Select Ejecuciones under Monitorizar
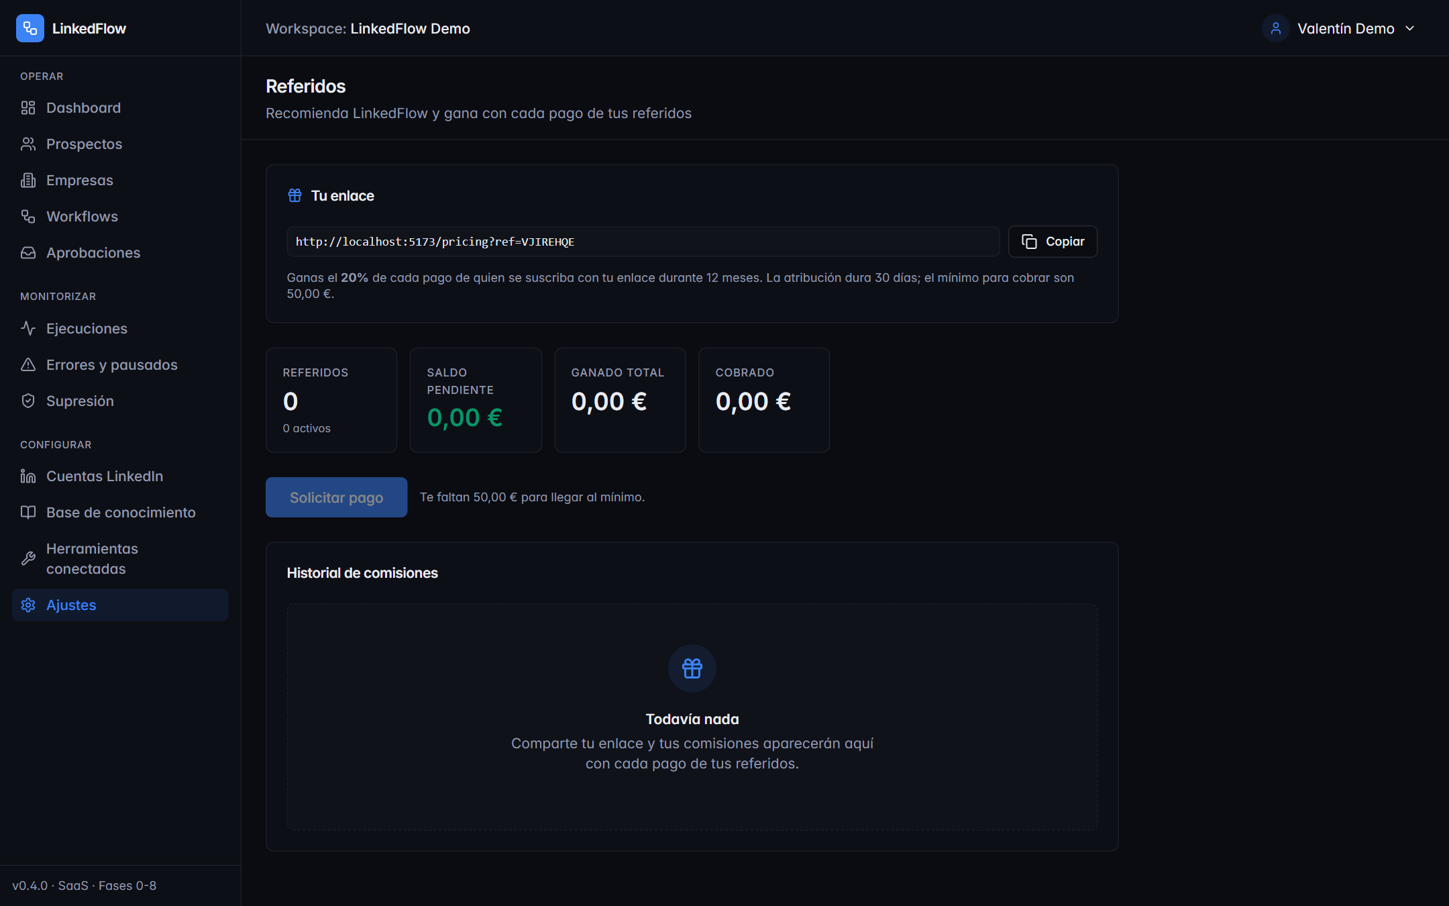Viewport: 1449px width, 906px height. [120, 329]
